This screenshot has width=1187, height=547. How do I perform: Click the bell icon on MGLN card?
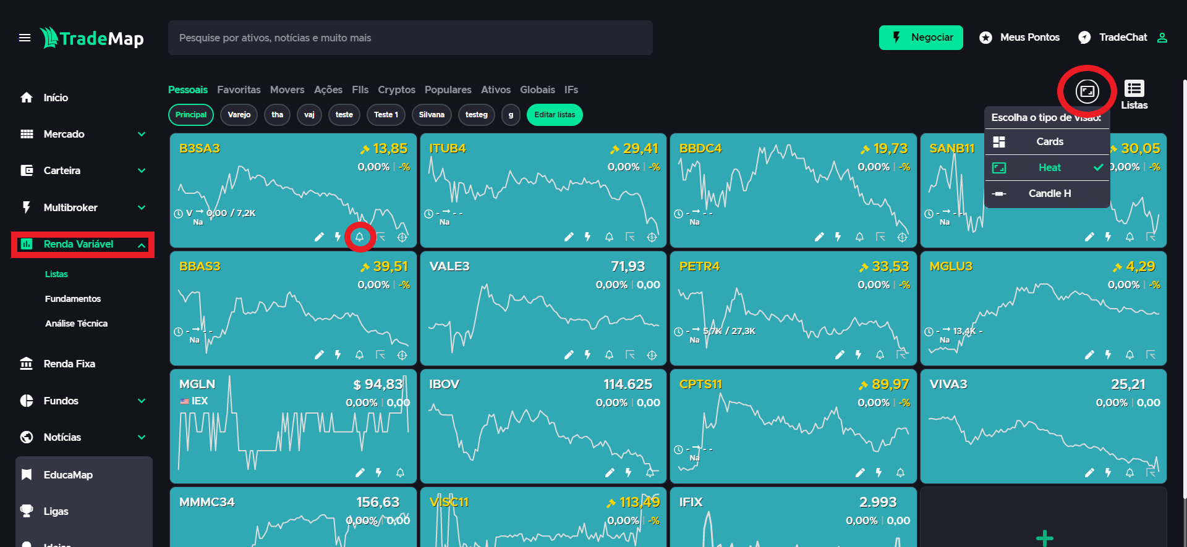400,472
